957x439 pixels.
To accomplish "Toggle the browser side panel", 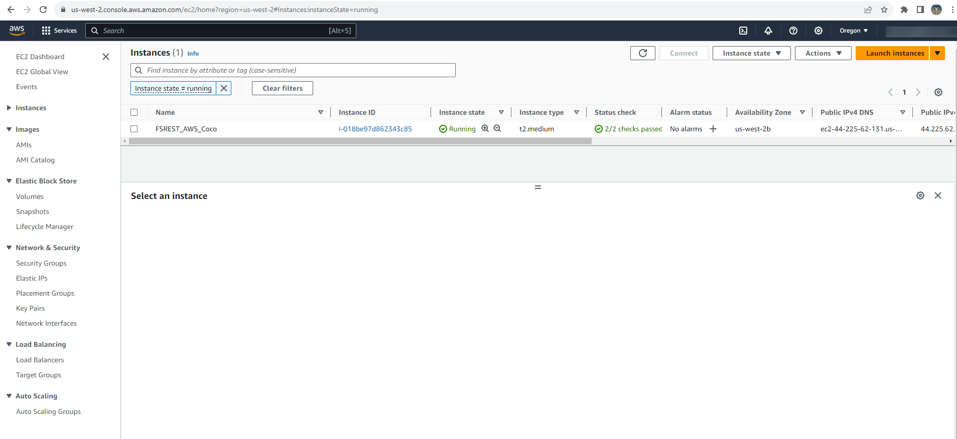I will click(x=920, y=10).
